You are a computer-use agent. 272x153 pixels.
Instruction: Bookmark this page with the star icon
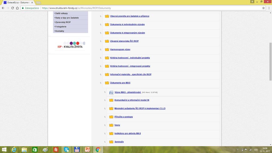coord(263,8)
